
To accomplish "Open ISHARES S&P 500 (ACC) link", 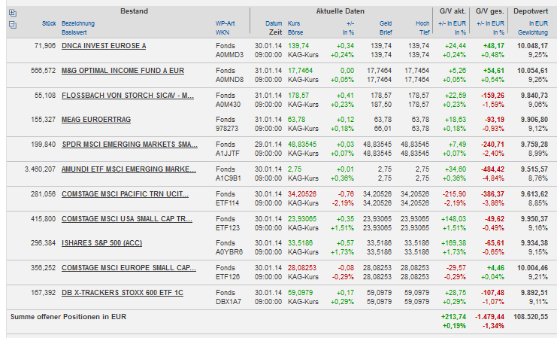I will [104, 243].
